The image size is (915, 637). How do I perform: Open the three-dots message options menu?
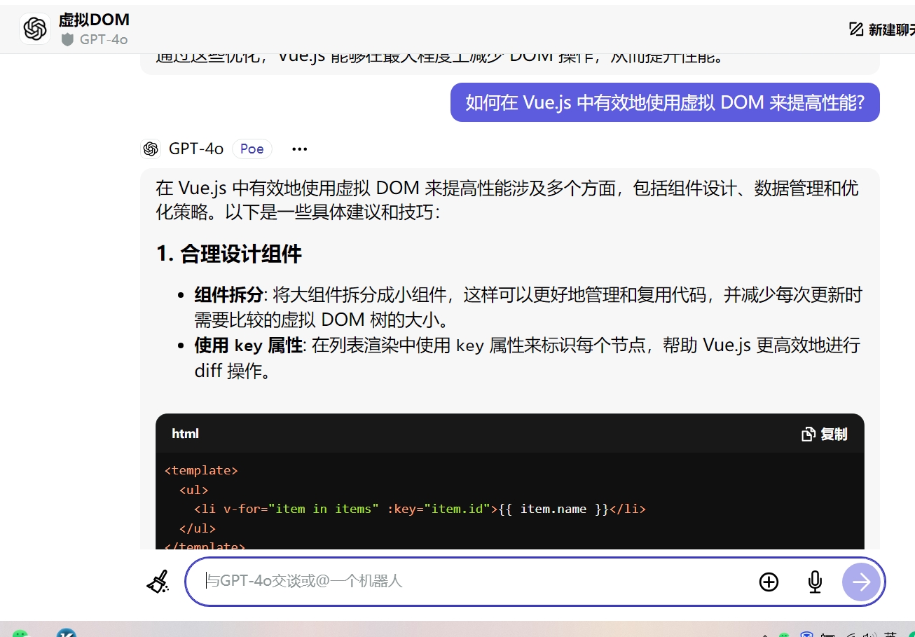point(299,149)
